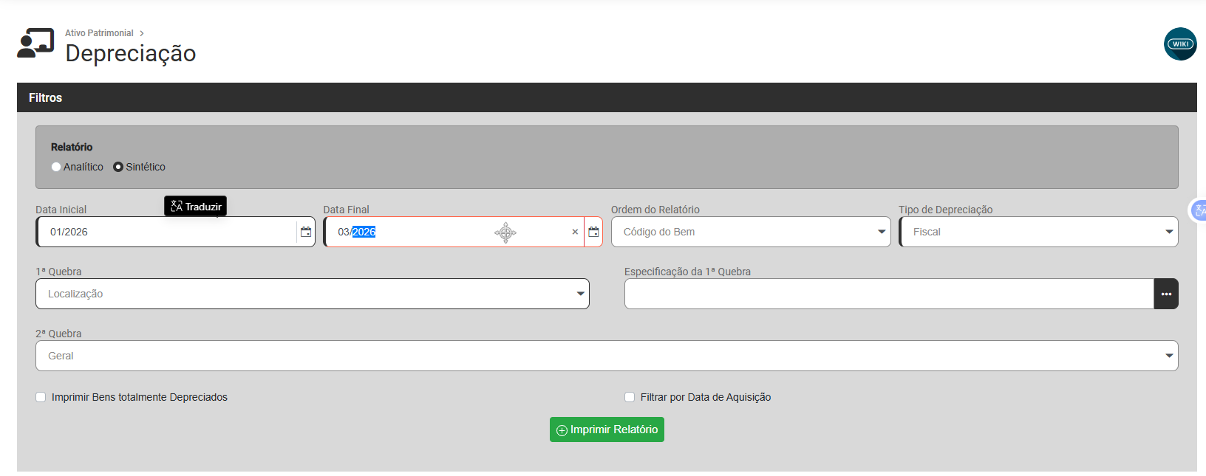Open the Data Inicial calendar picker

pyautogui.click(x=306, y=232)
